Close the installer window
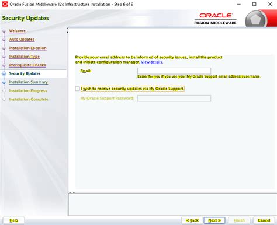 (x=270, y=4)
